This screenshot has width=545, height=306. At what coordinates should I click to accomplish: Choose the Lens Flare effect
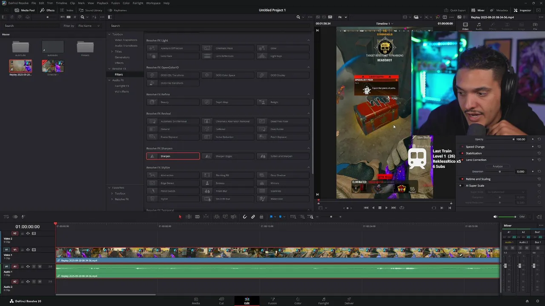point(173,56)
